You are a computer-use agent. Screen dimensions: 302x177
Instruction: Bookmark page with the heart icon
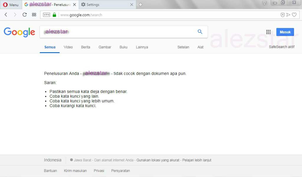[x=294, y=15]
